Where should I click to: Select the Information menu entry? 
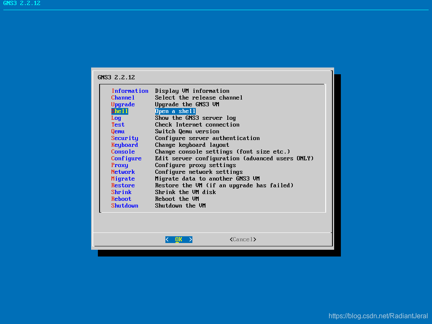[x=130, y=91]
